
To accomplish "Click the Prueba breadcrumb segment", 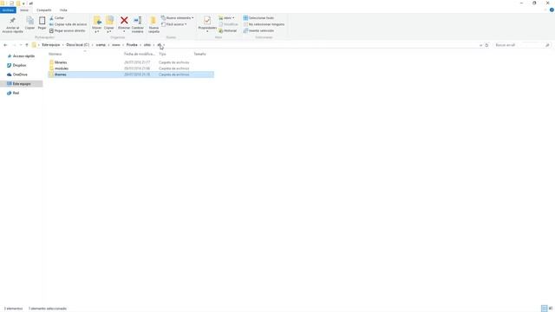I will pos(132,45).
